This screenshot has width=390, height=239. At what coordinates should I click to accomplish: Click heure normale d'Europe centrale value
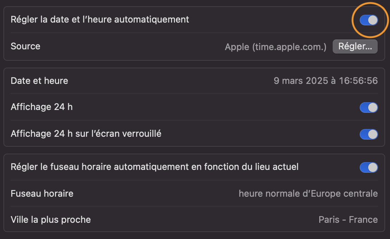pyautogui.click(x=308, y=194)
